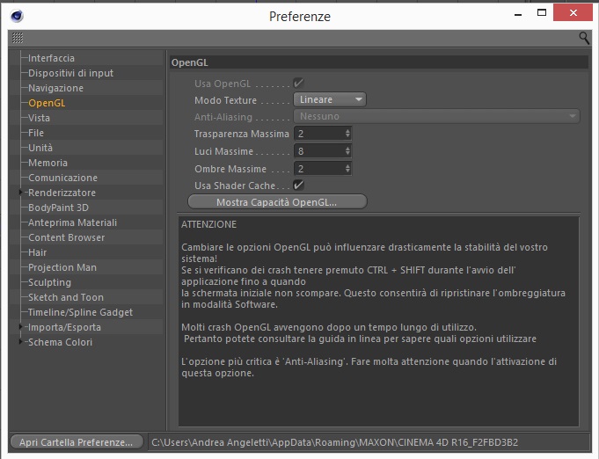Open Sketch and Toon preferences
Image resolution: width=599 pixels, height=459 pixels.
click(x=66, y=297)
